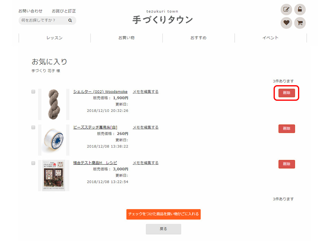Focus the 何をお探しですか search field
Screen dimensions: 329x241
[x=43, y=20]
